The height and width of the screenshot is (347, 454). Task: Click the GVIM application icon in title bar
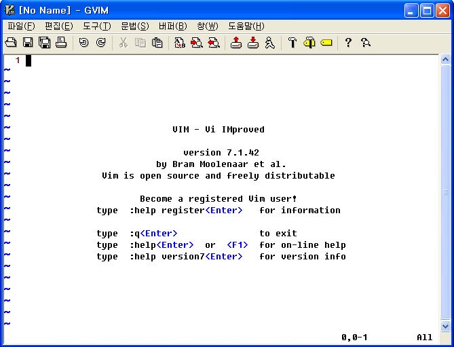(x=10, y=10)
